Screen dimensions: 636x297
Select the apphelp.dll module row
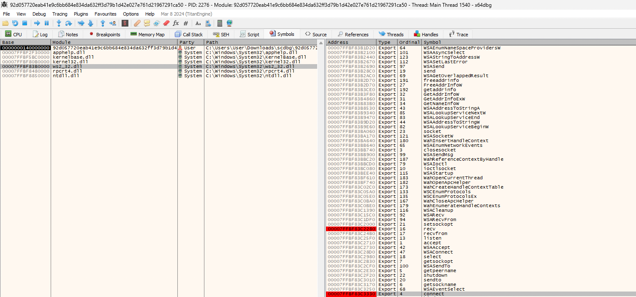[x=159, y=53]
